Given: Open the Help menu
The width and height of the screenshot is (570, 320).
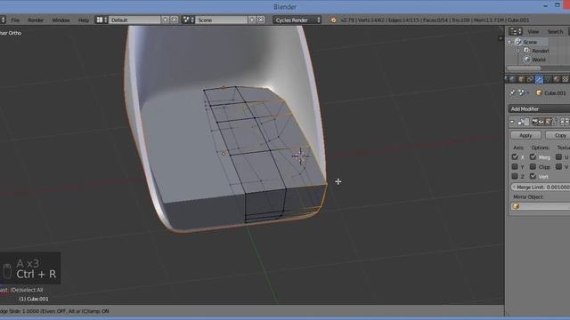Looking at the screenshot, I should (84, 20).
